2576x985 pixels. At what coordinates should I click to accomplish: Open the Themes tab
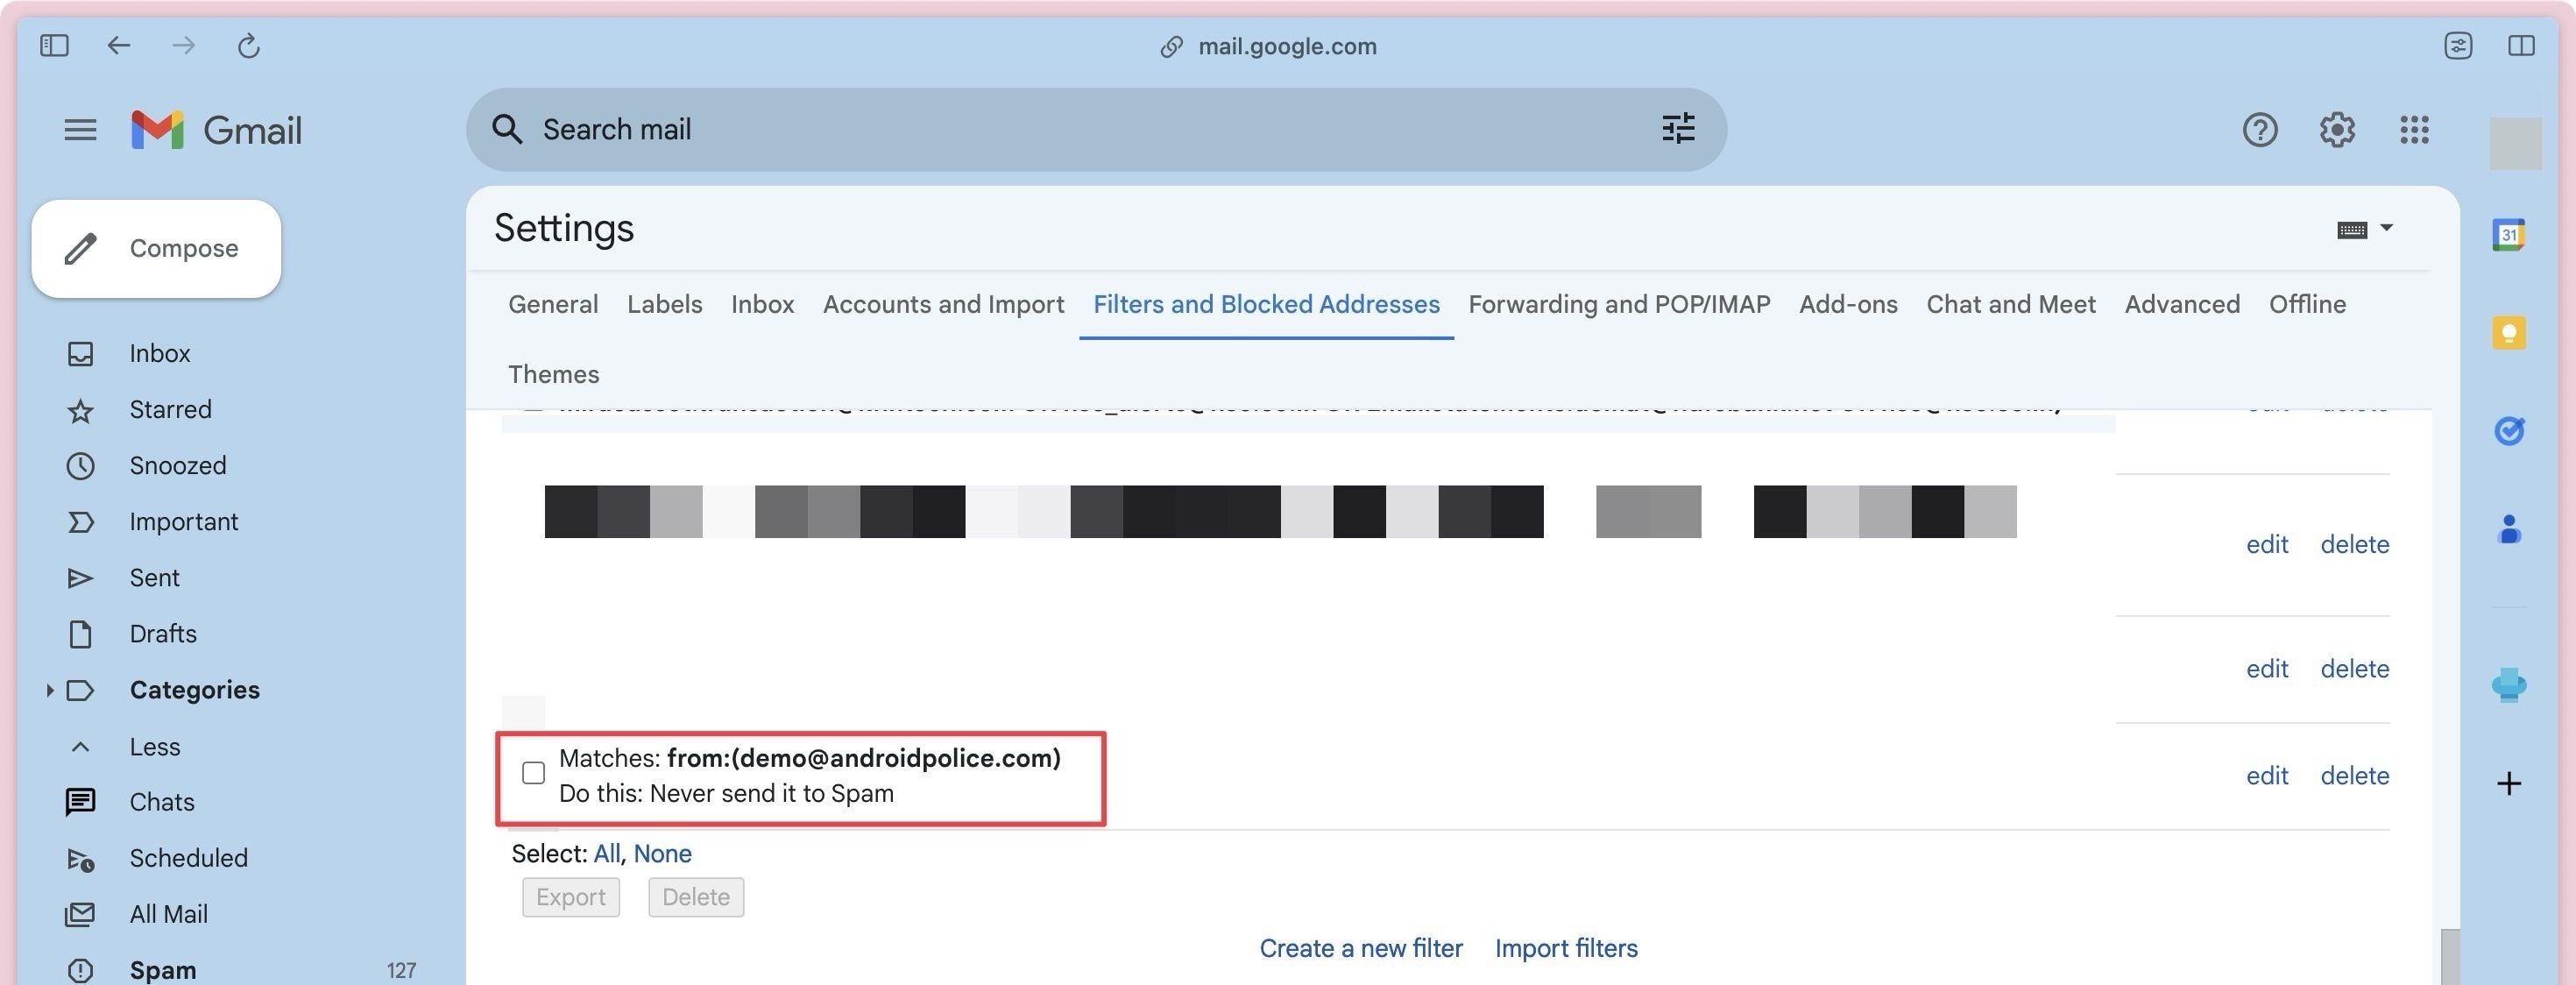[x=553, y=374]
